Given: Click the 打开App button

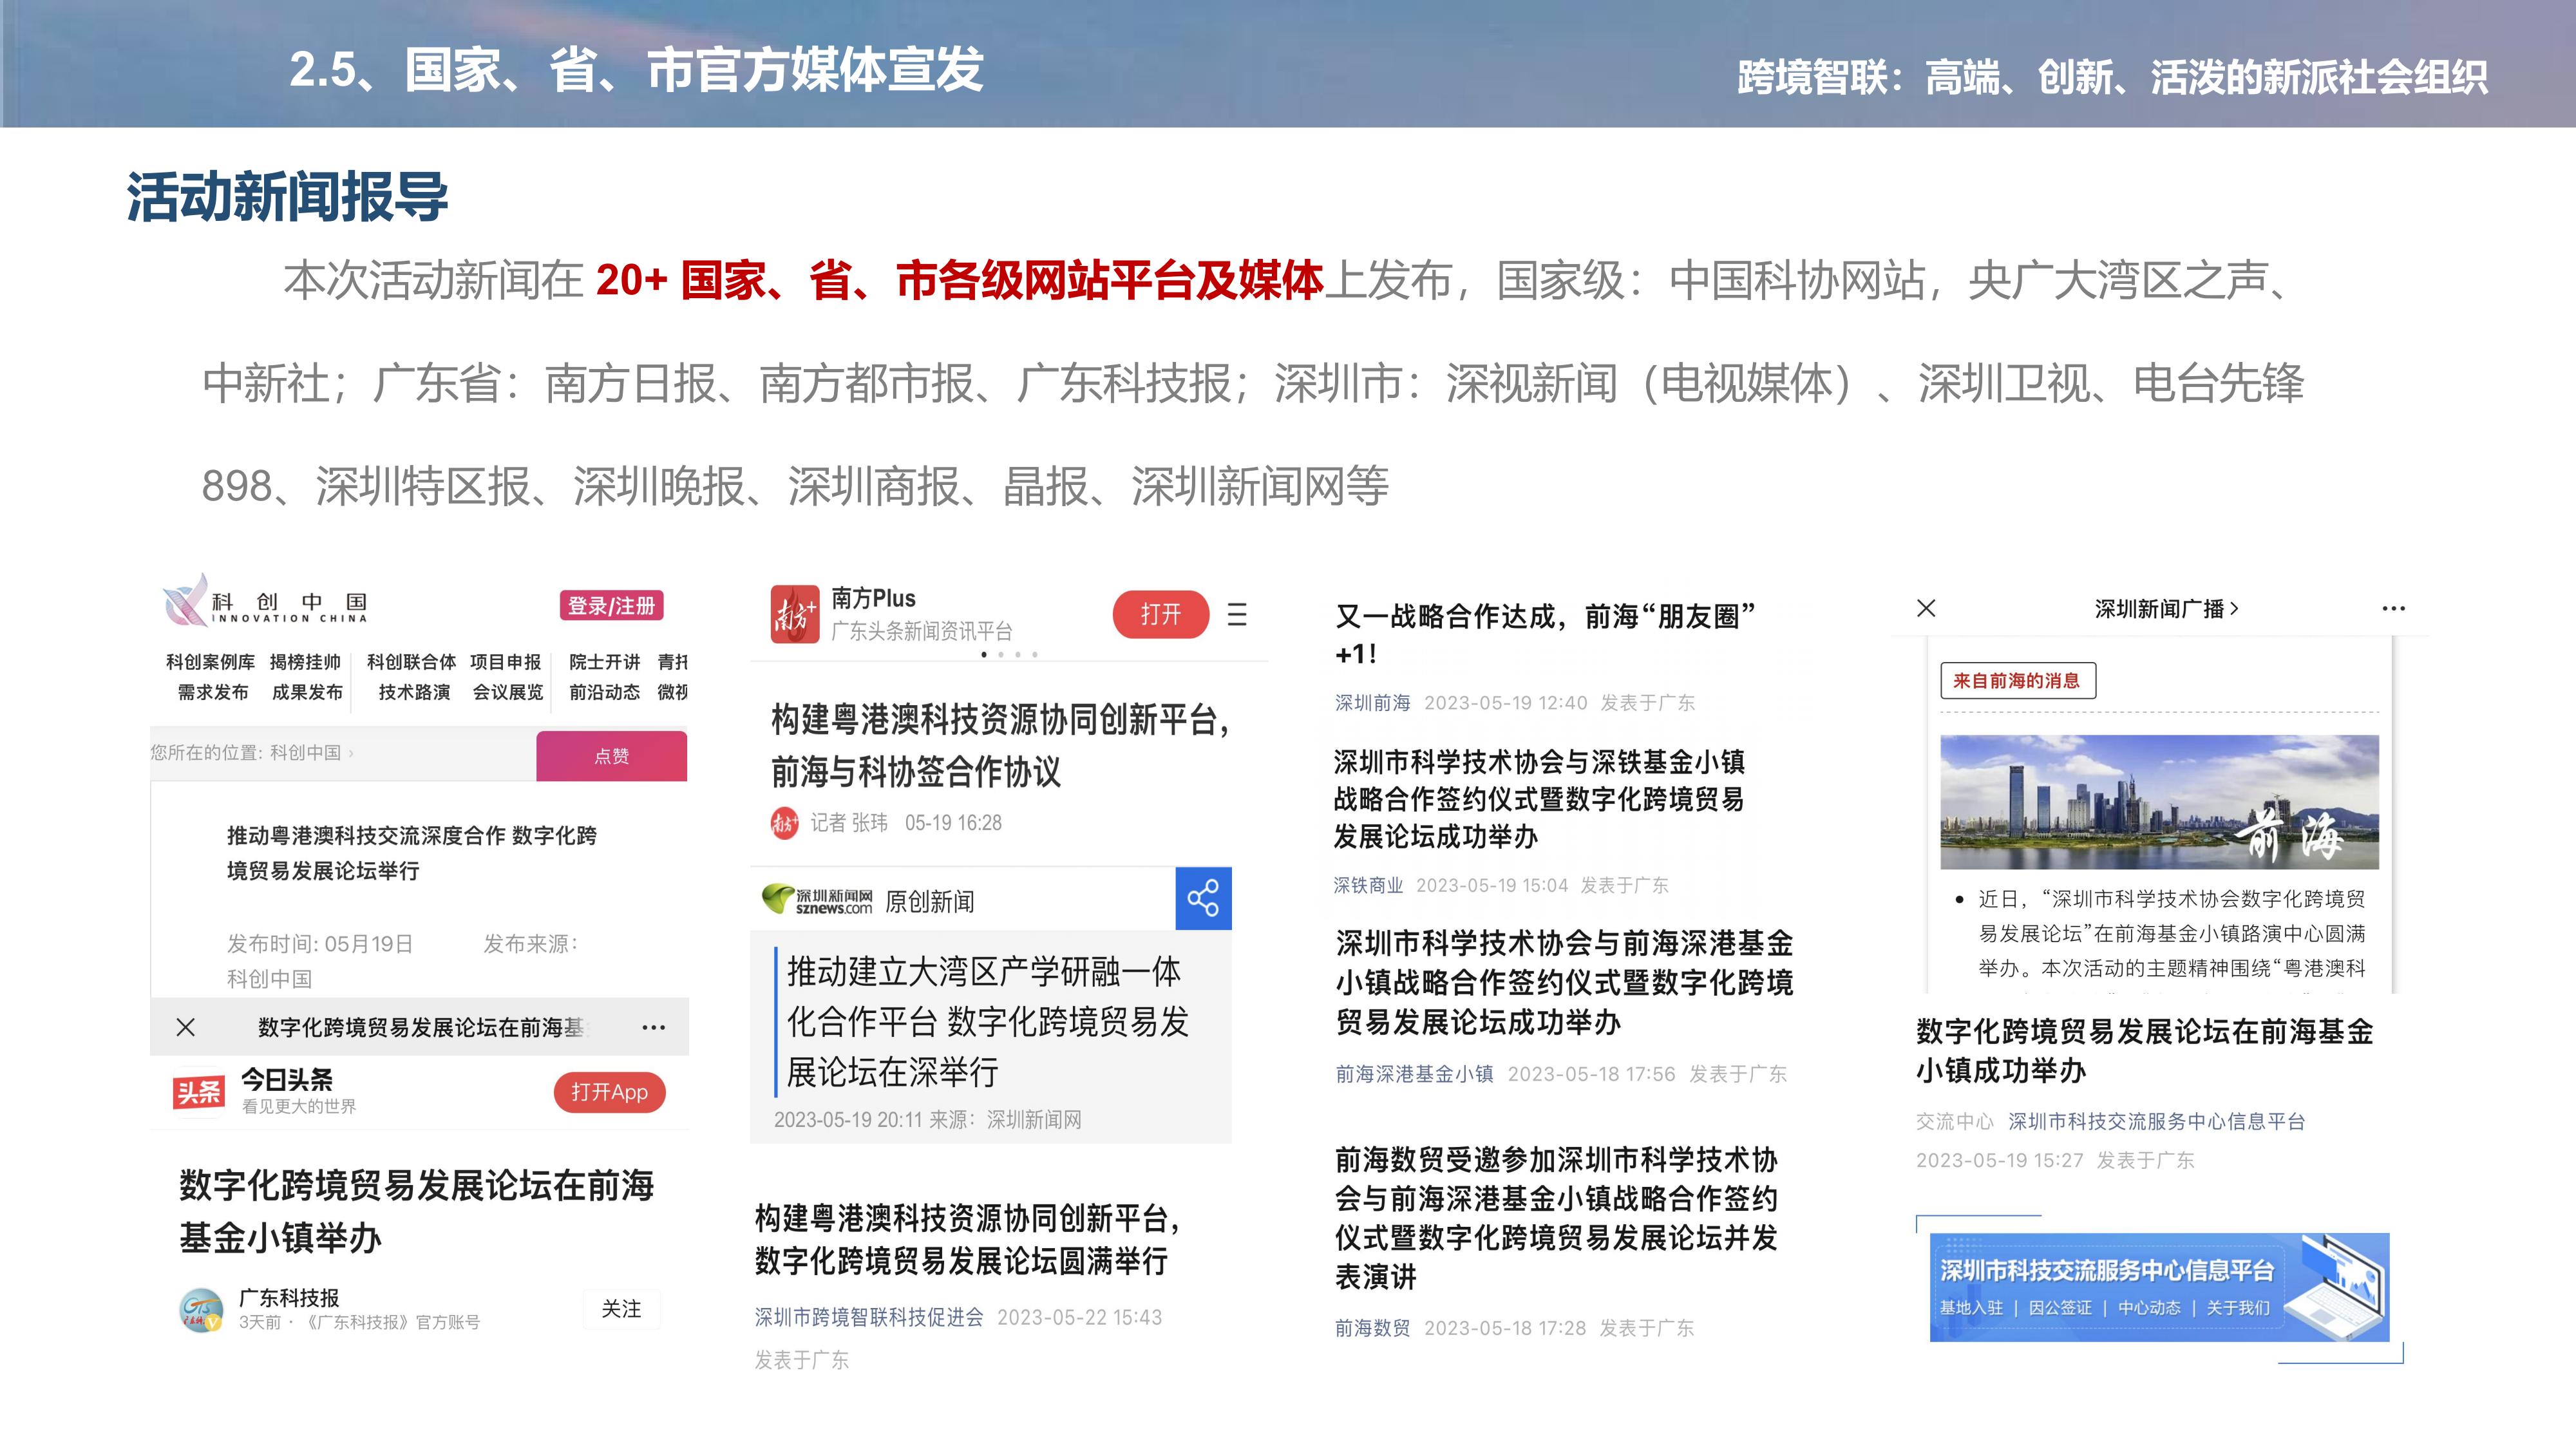Looking at the screenshot, I should click(x=609, y=1092).
